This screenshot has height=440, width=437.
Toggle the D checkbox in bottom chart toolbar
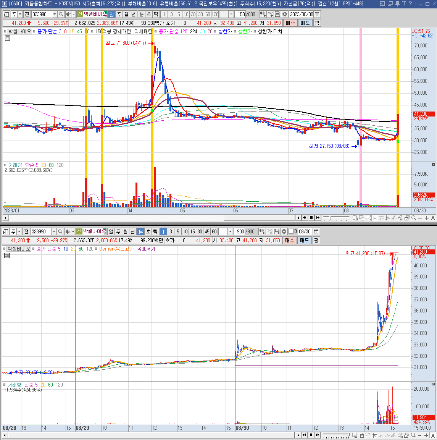pos(291,231)
